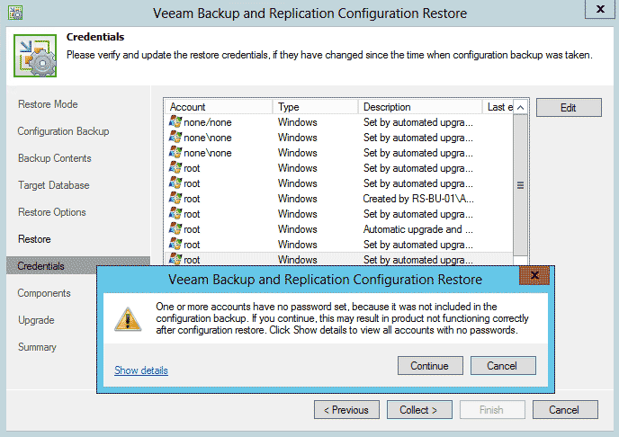Click account icon of the 'Created by RS-BU-01' row
The width and height of the screenshot is (619, 437).
pyautogui.click(x=175, y=199)
